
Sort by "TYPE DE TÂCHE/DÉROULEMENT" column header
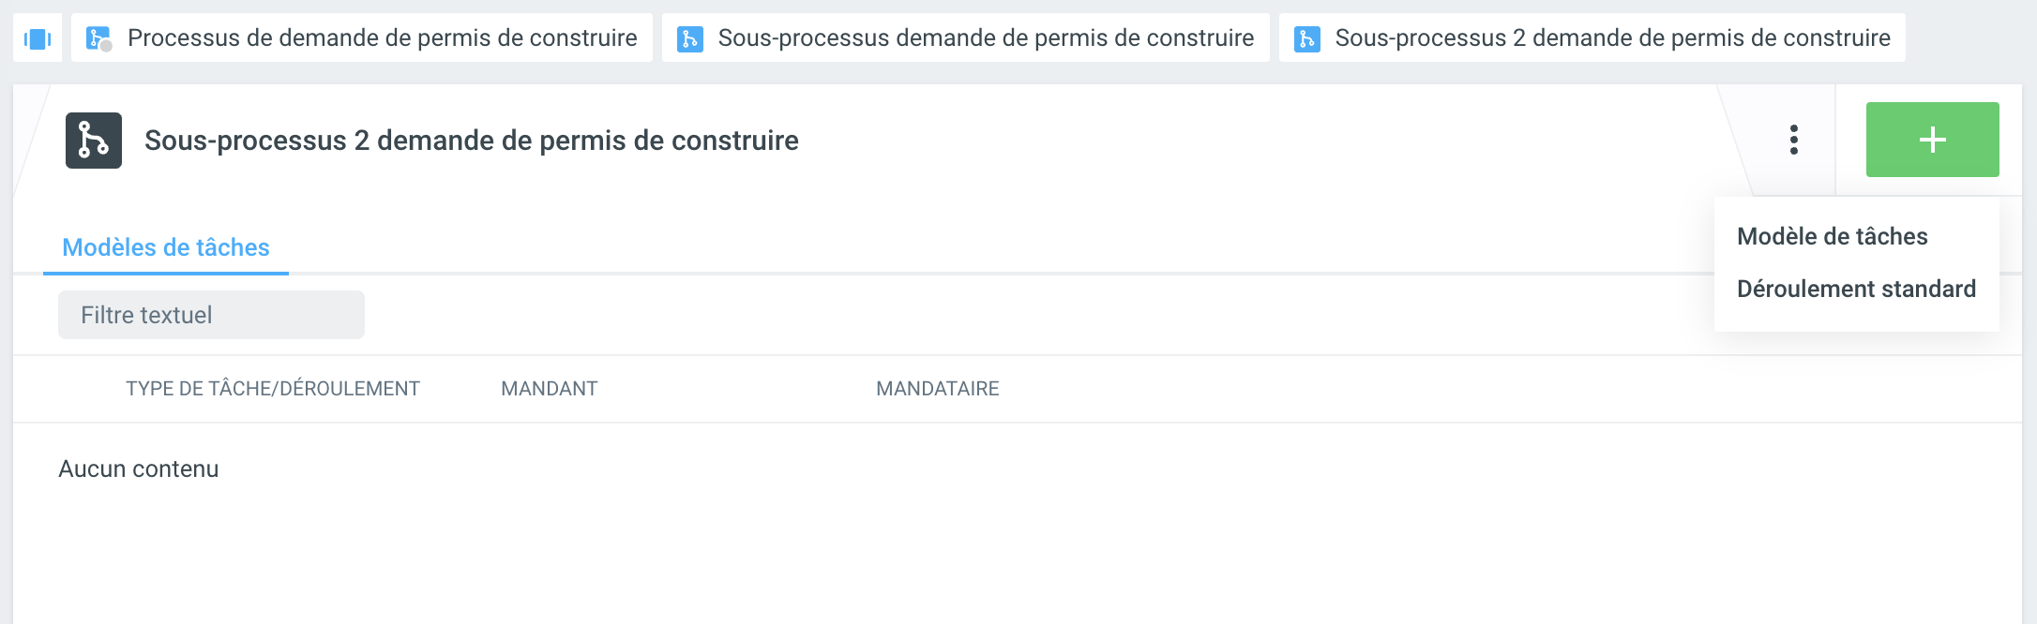point(273,389)
